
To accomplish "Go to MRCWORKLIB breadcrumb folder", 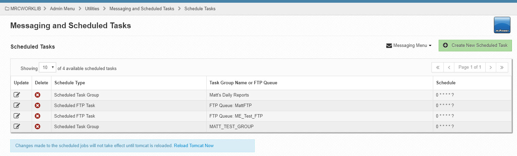I will (23, 8).
